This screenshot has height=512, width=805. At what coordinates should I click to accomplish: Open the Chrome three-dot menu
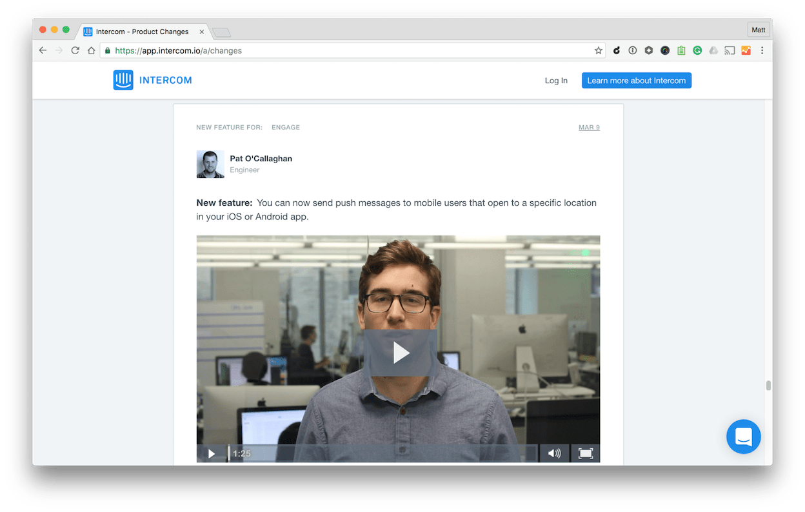click(x=762, y=50)
